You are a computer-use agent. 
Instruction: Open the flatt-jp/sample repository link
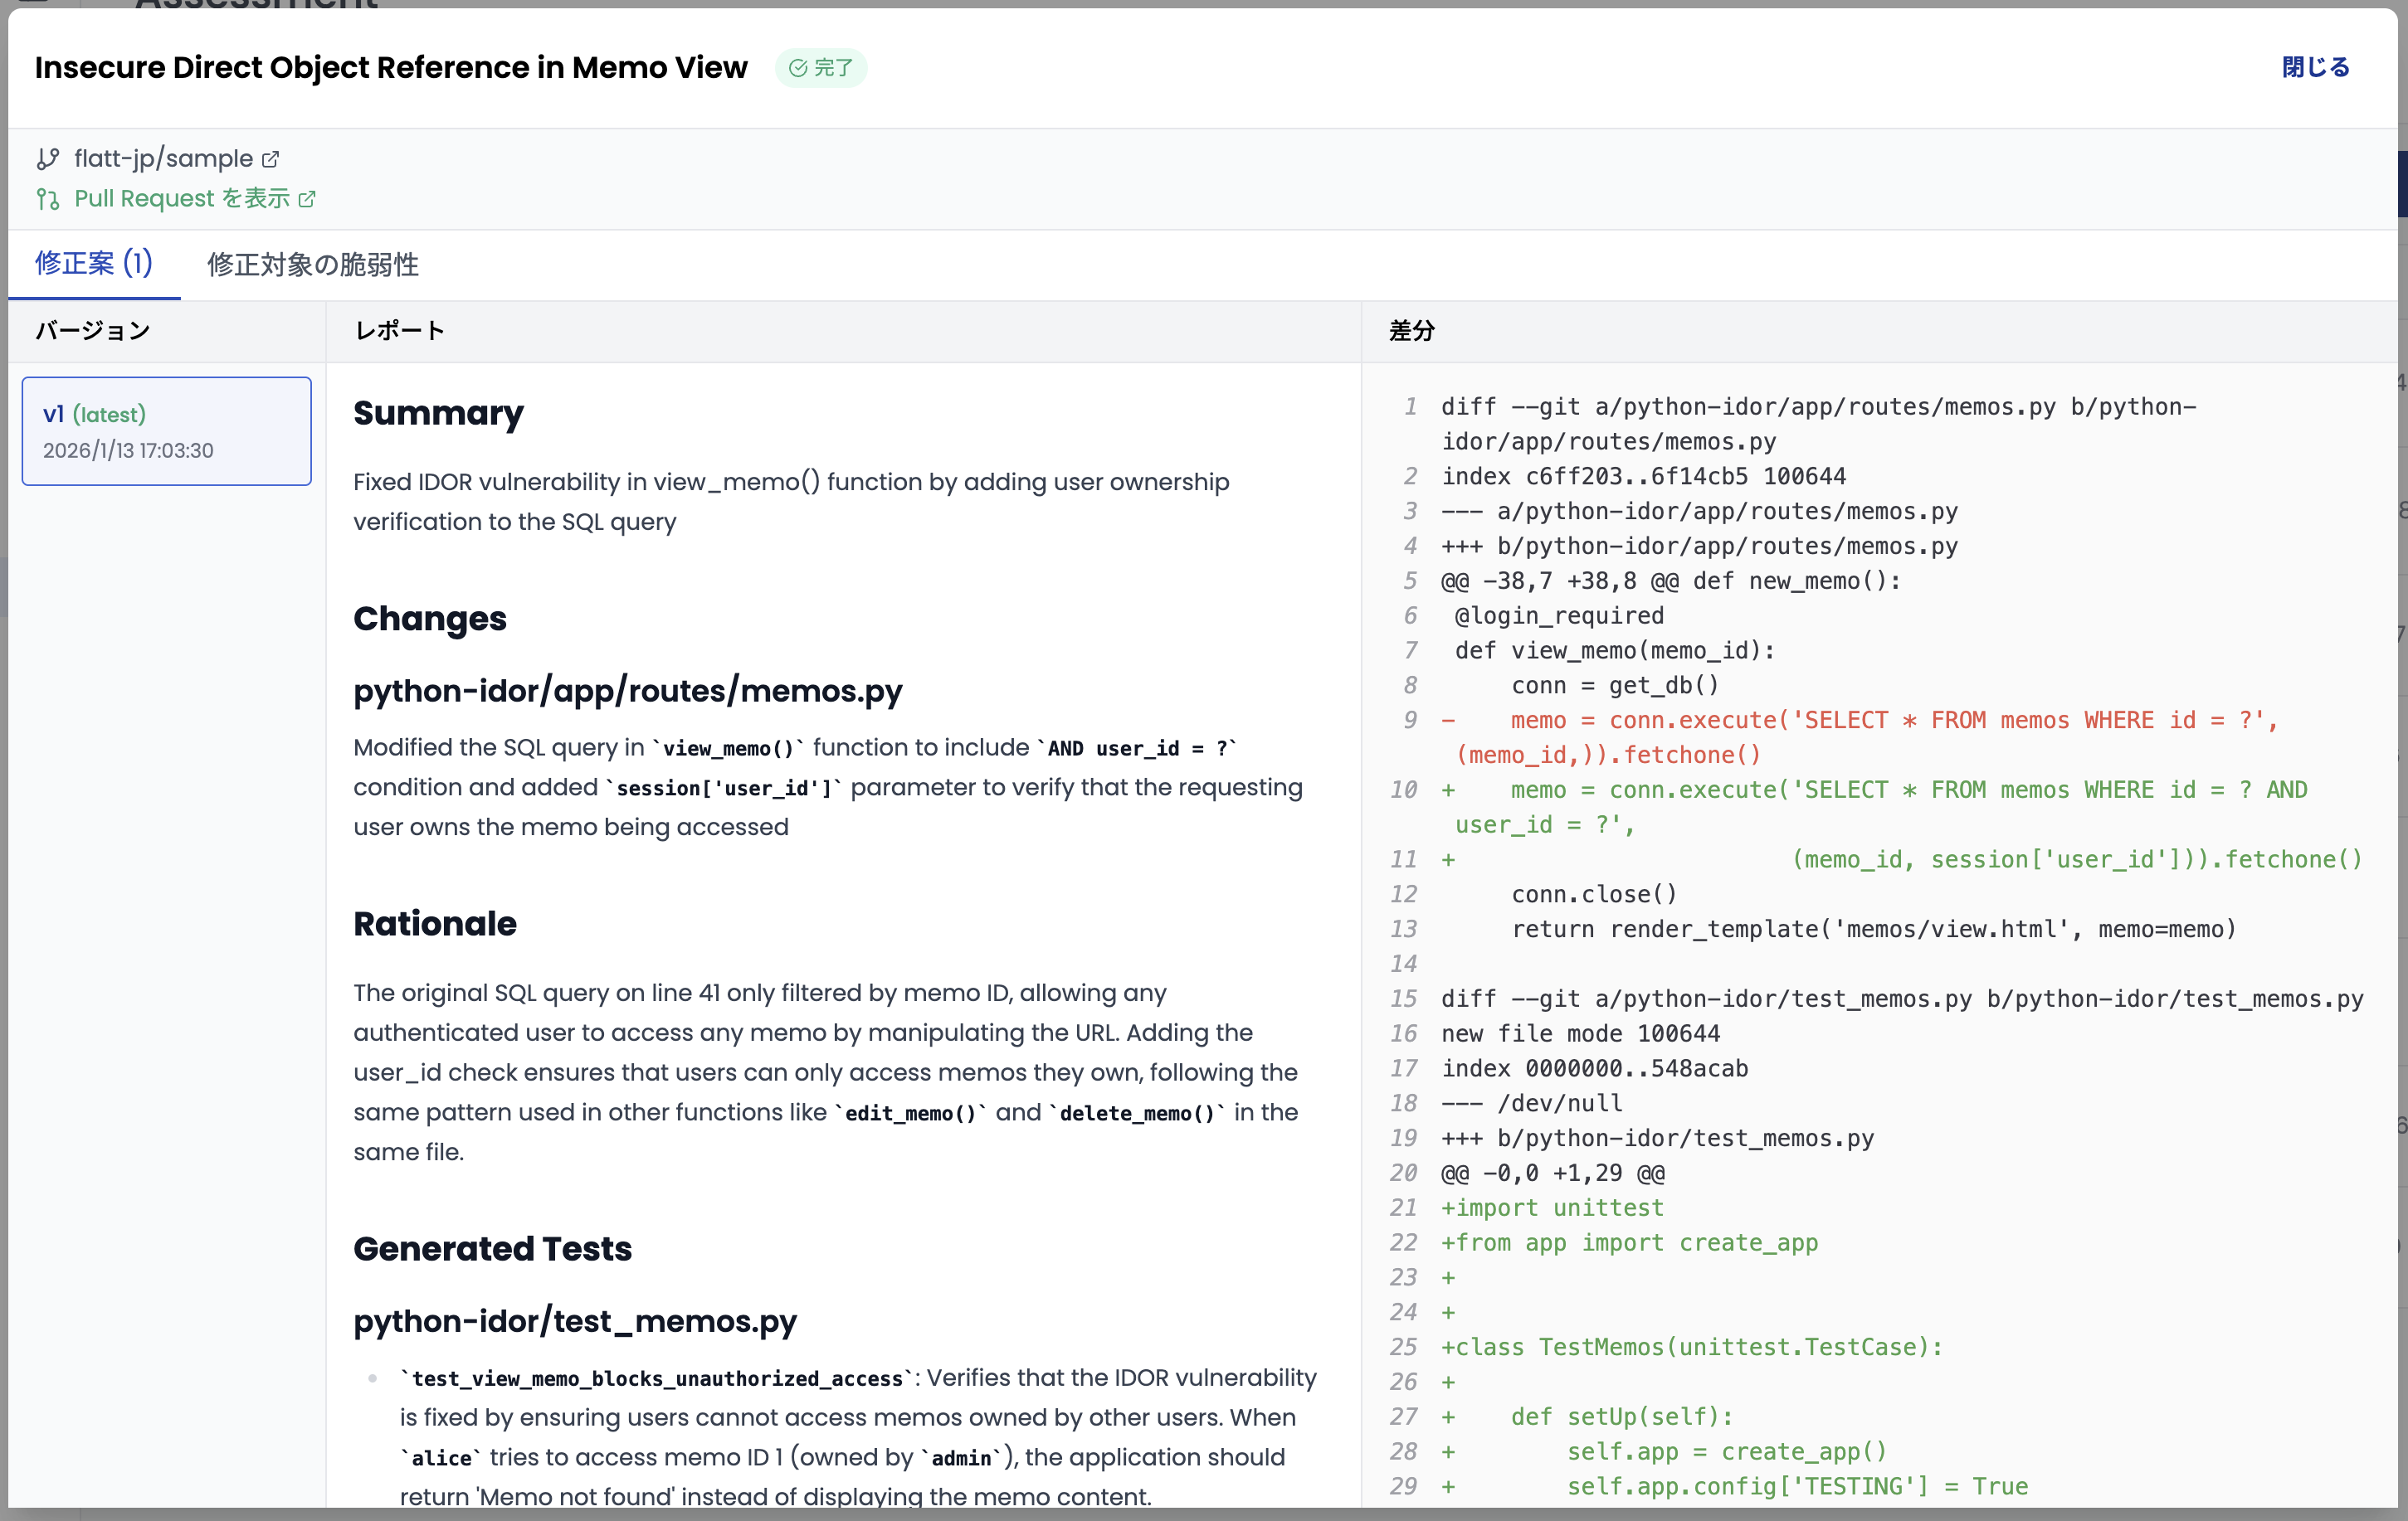tap(163, 159)
